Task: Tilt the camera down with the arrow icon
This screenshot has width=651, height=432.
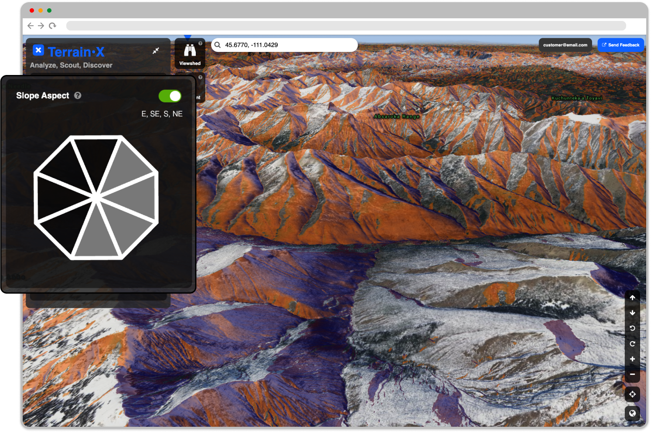Action: tap(632, 313)
